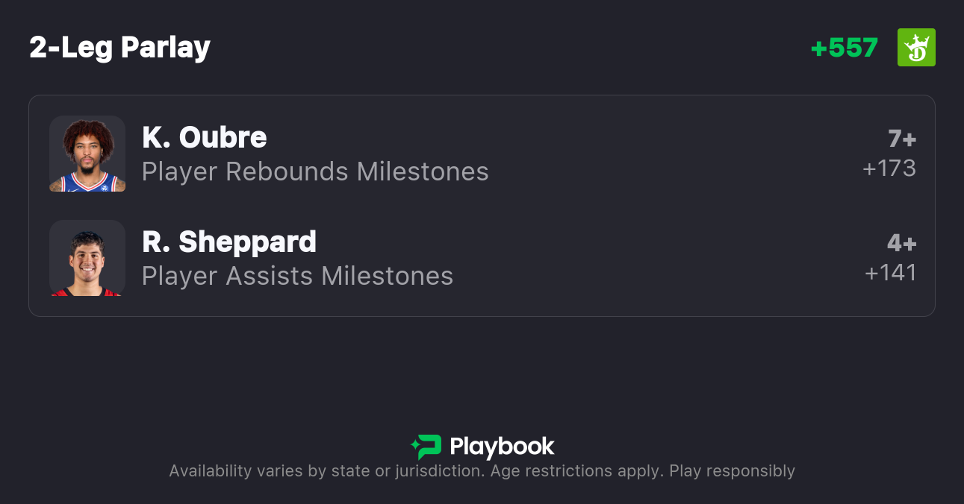Click the Playbook wordmark text
This screenshot has height=504, width=964.
[x=502, y=447]
